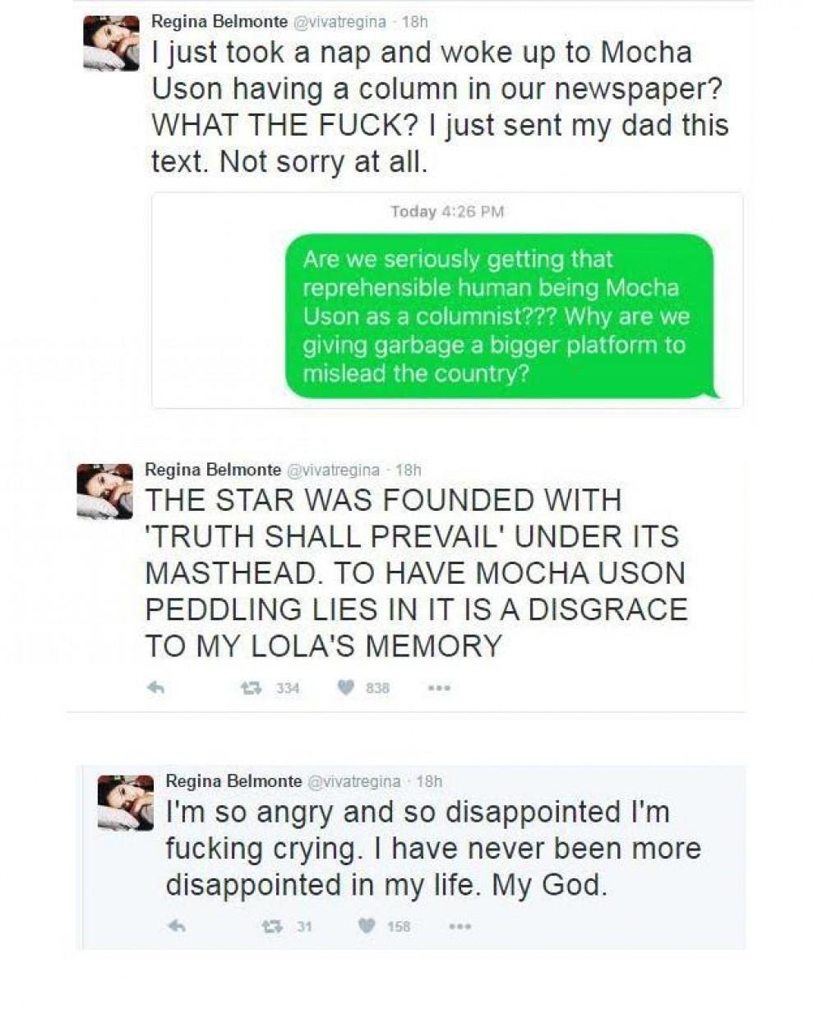Open Regina Belmonte name on first tweet
The height and width of the screenshot is (1019, 822).
click(219, 21)
